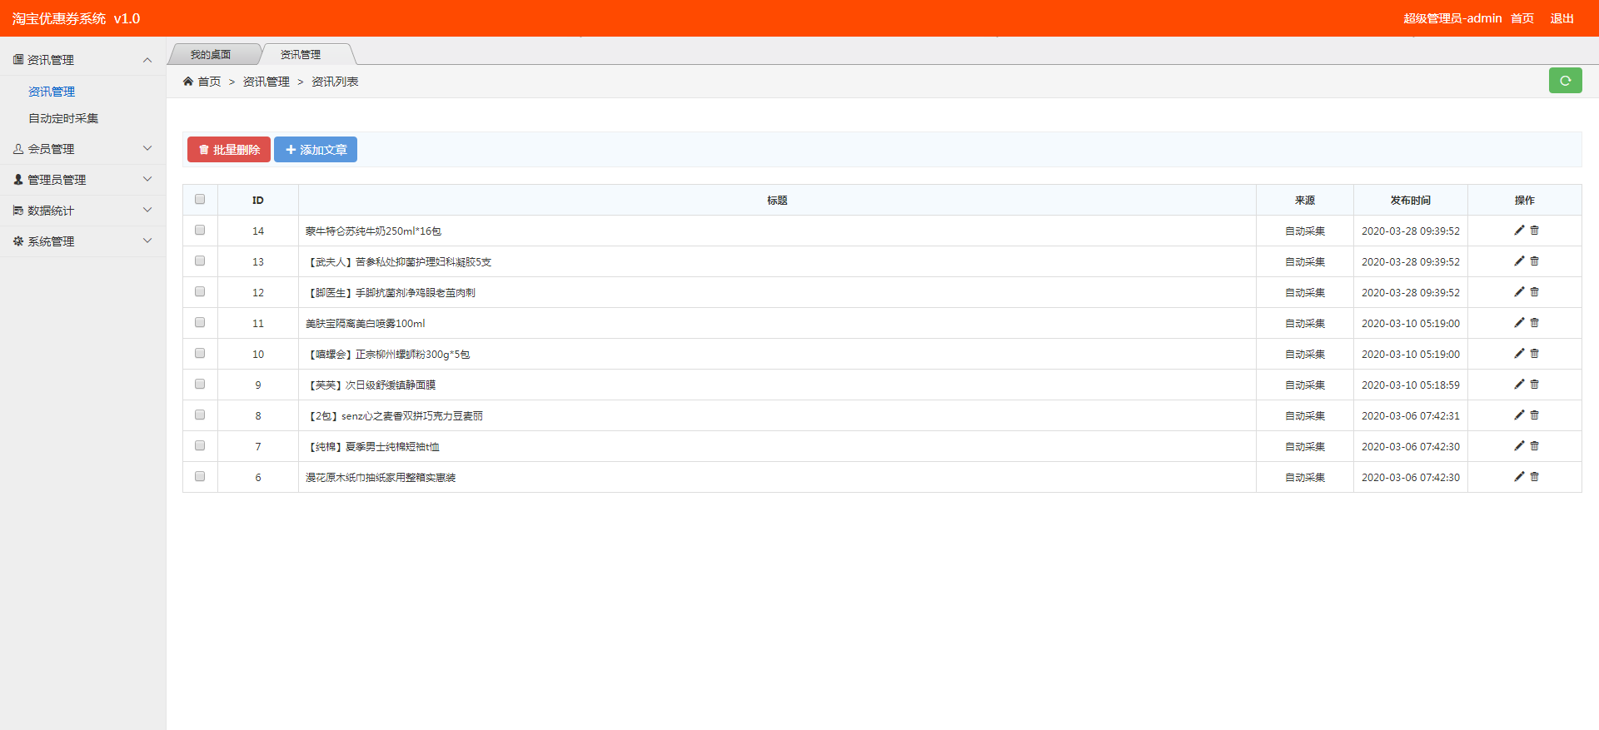Open 自动定时采集 in the sidebar
The height and width of the screenshot is (730, 1599).
63,118
